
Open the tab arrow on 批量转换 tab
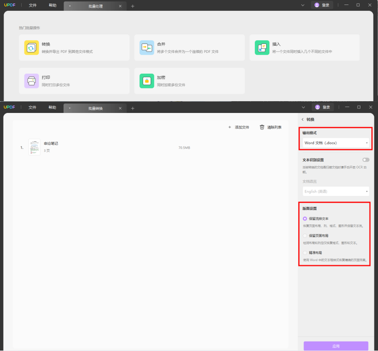pyautogui.click(x=69, y=108)
